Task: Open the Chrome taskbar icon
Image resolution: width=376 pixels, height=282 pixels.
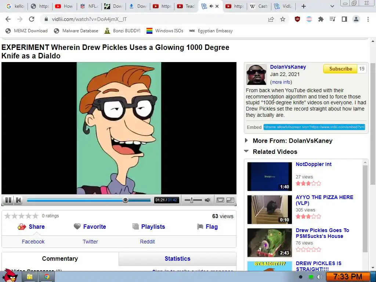Action: tap(47, 277)
